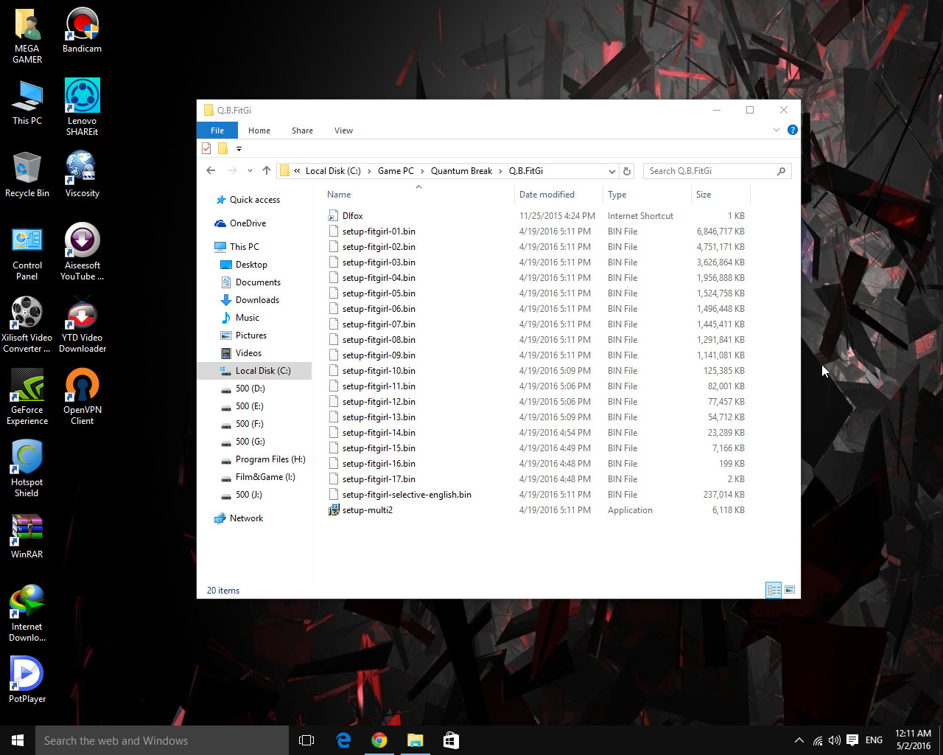Open the Share ribbon tab
The width and height of the screenshot is (943, 755).
tap(302, 131)
